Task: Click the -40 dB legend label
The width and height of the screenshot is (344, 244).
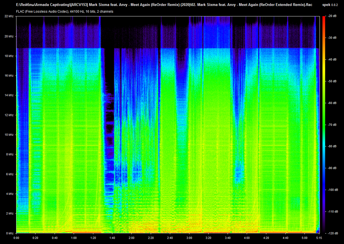Action: pyautogui.click(x=332, y=59)
